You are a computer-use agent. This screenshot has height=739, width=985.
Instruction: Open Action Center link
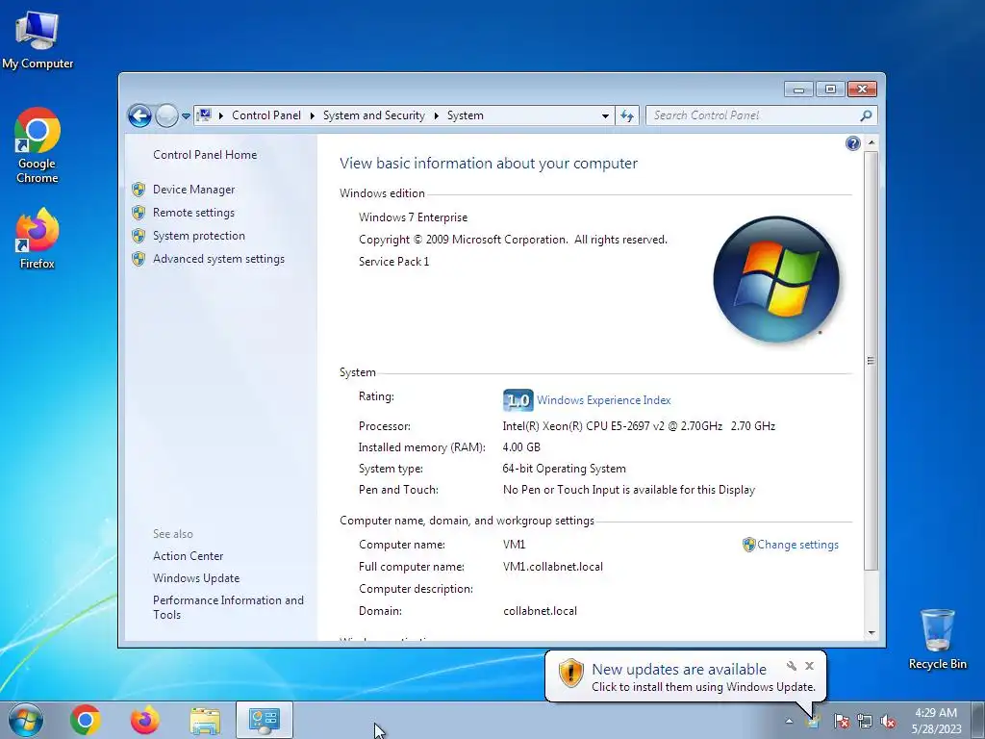pyautogui.click(x=188, y=556)
